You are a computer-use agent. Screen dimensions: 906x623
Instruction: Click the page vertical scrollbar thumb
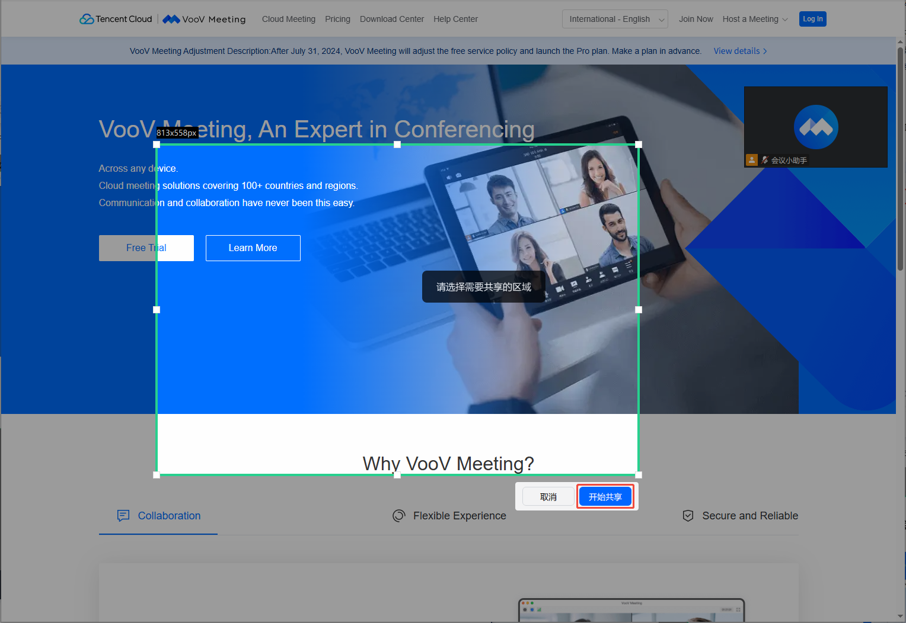pyautogui.click(x=901, y=160)
